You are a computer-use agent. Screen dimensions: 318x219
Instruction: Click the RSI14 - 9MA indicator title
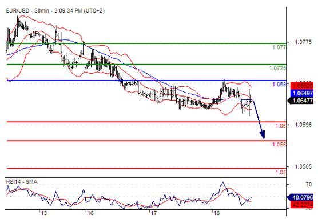point(22,182)
